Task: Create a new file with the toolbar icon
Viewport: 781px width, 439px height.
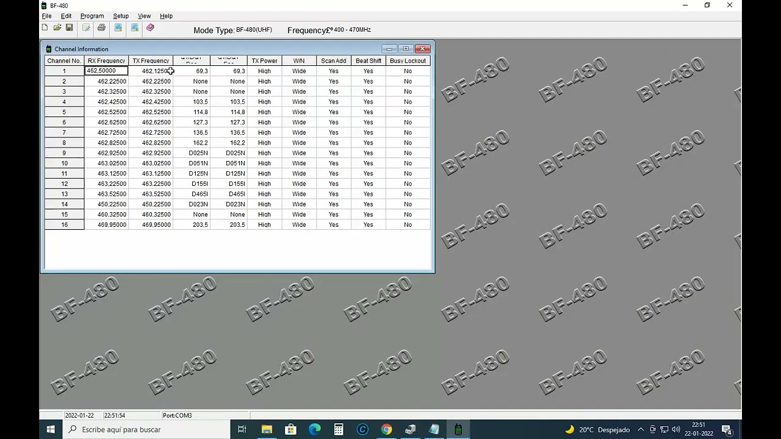Action: coord(45,27)
